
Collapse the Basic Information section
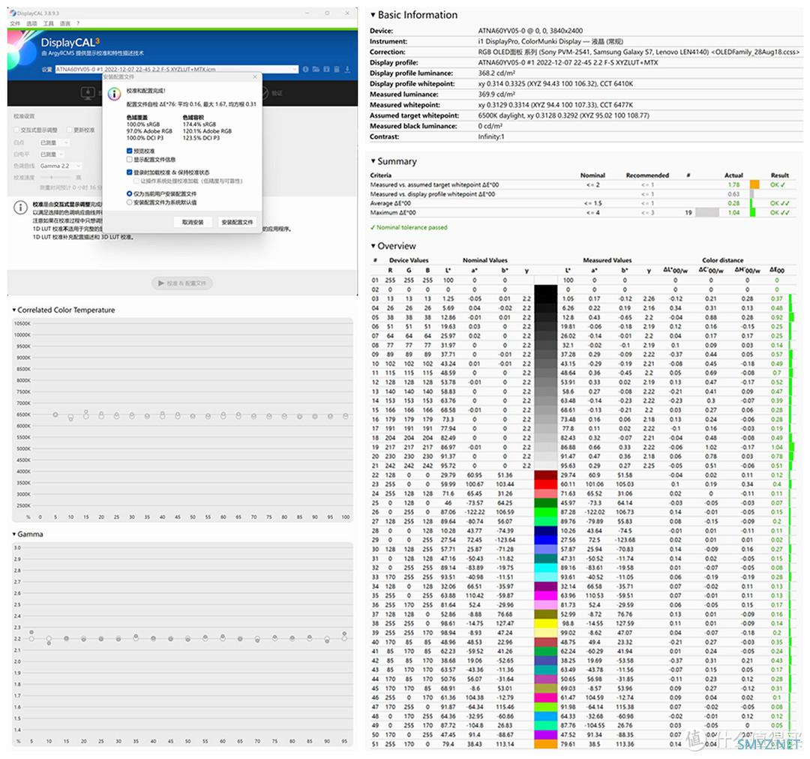(x=373, y=15)
